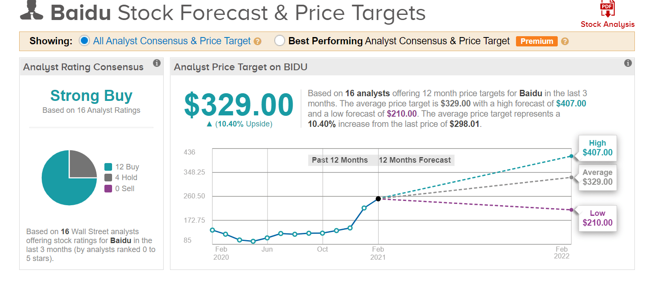This screenshot has height=281, width=660.
Task: Select All Analyst Consensus radio button
Action: click(85, 41)
